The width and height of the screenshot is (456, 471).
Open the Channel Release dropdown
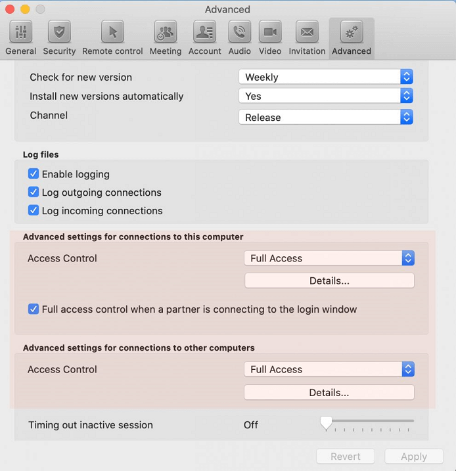tap(326, 118)
